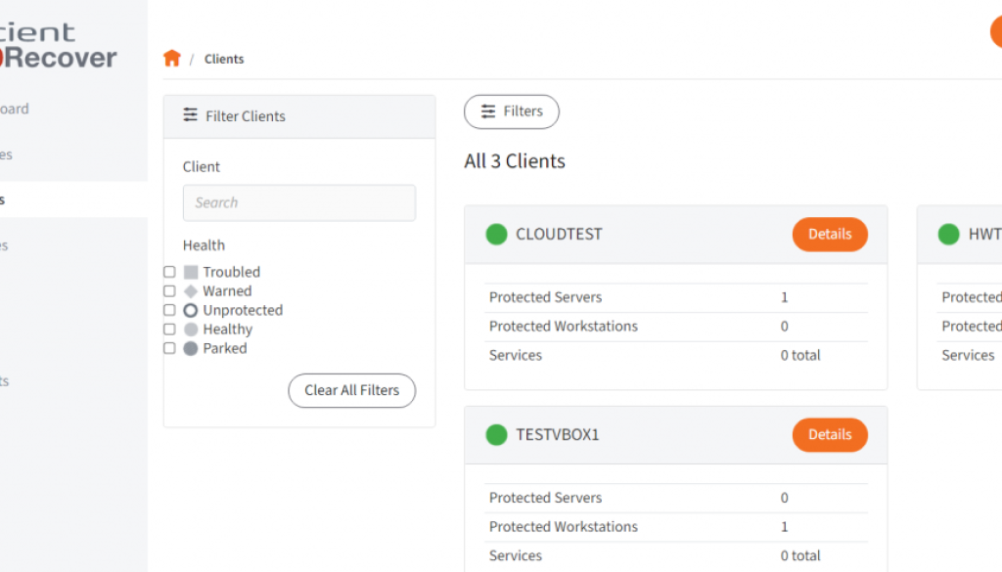Go to the home page icon in breadcrumb
Image resolution: width=1002 pixels, height=572 pixels.
click(x=172, y=58)
